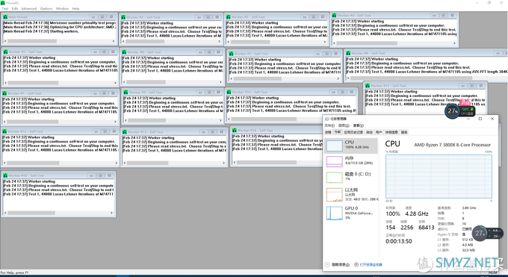
Task: Open the Task Manager File menu
Action: point(329,125)
